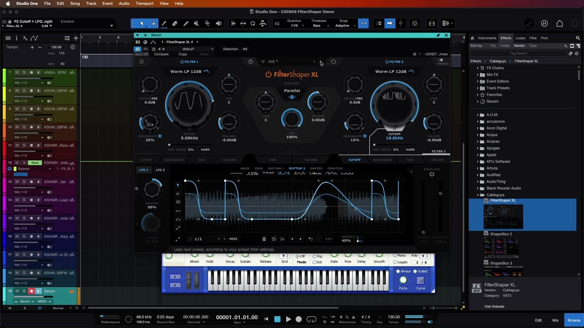Screen dimensions: 584x328
Task: Load next FilterShaper preset arrow
Action: tap(321, 61)
